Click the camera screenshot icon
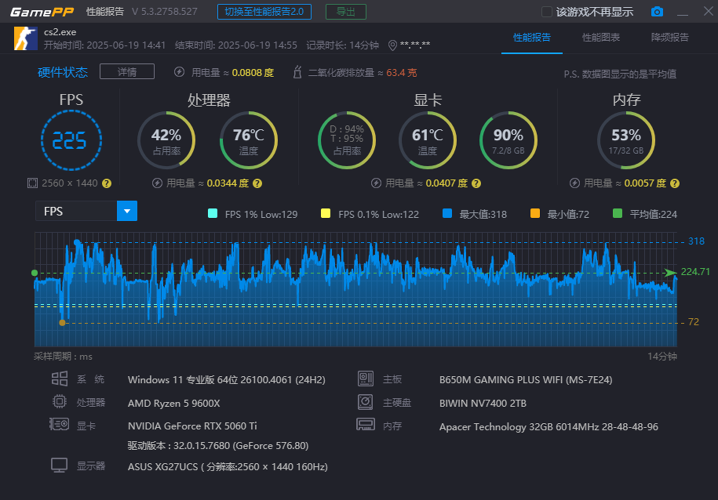This screenshot has width=718, height=500. pyautogui.click(x=657, y=12)
